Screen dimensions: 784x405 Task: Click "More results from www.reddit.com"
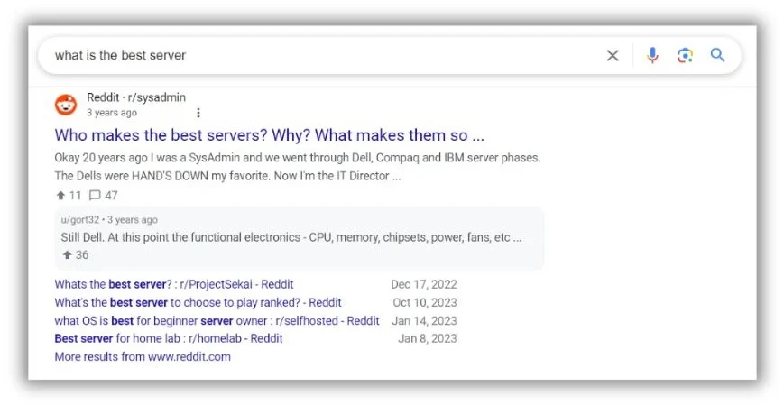(143, 356)
